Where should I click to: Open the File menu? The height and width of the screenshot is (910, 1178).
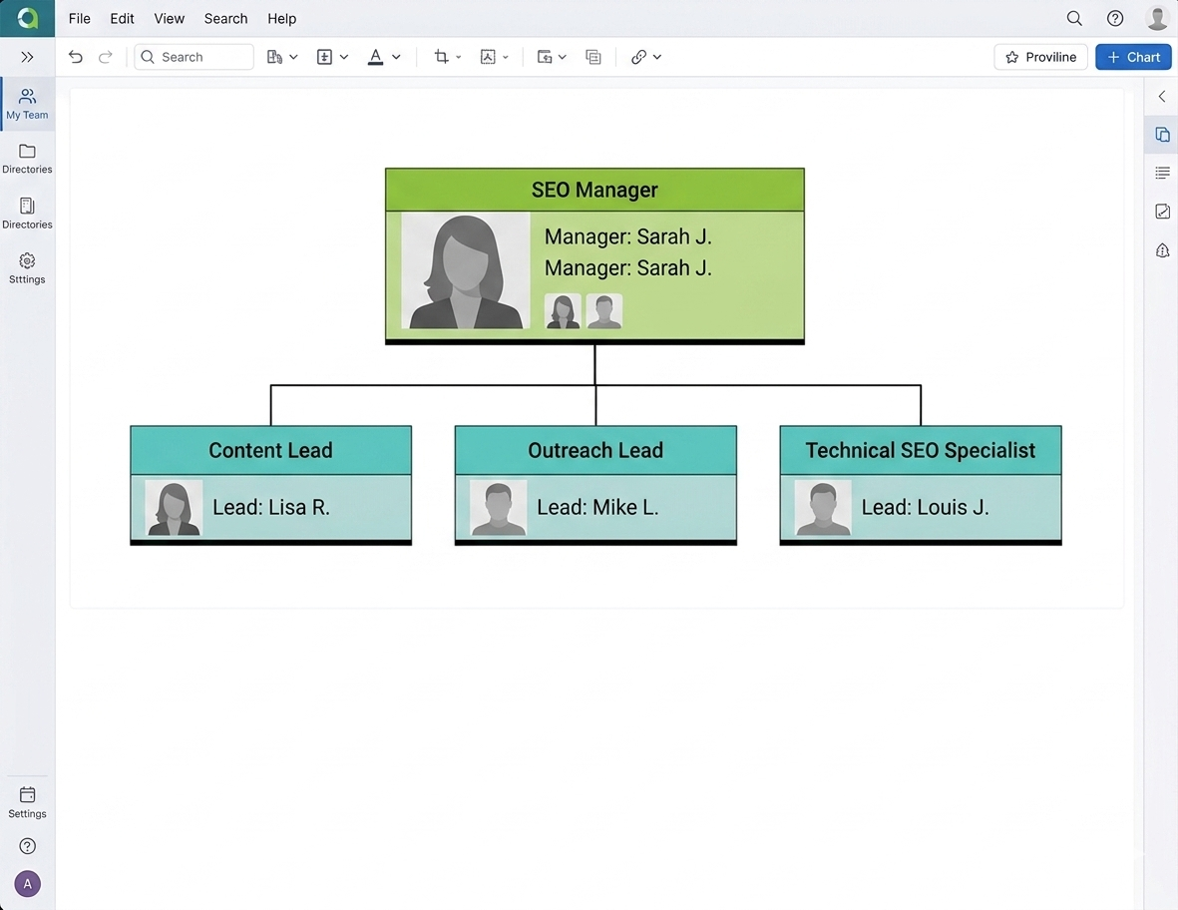point(80,19)
